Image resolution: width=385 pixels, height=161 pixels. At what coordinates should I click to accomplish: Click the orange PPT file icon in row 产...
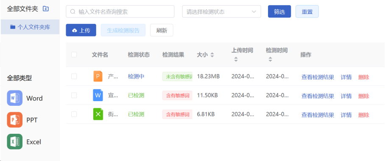(x=98, y=76)
